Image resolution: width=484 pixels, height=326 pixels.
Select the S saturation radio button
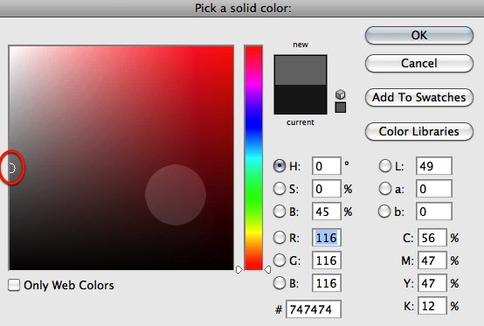[x=280, y=189]
